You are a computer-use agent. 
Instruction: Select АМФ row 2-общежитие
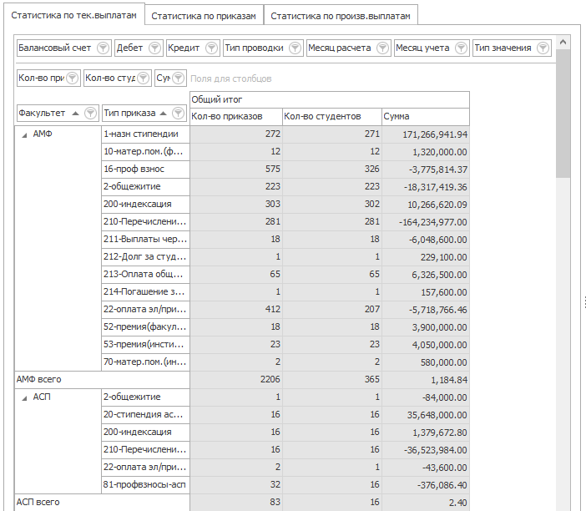click(145, 187)
